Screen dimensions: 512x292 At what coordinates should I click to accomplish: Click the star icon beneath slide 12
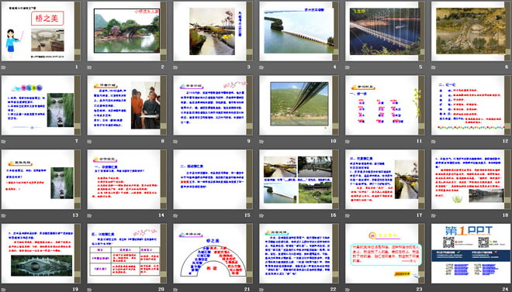(434, 142)
